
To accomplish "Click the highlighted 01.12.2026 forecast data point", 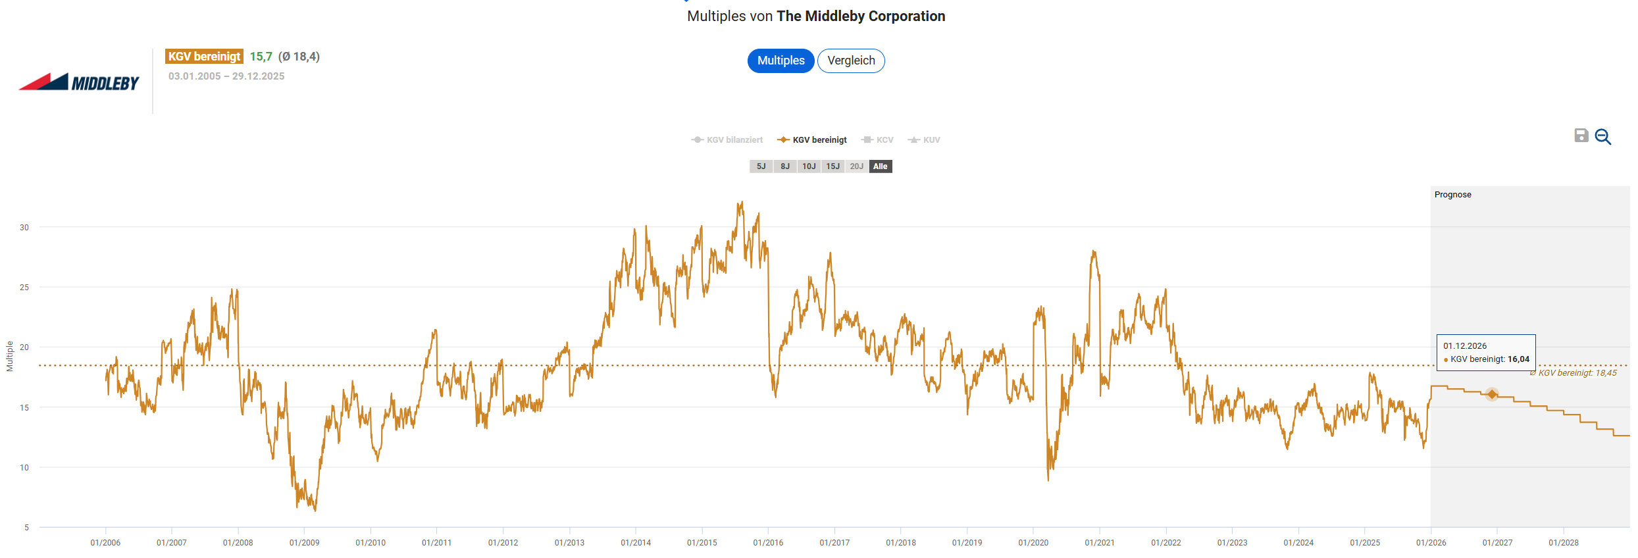I will [x=1492, y=394].
